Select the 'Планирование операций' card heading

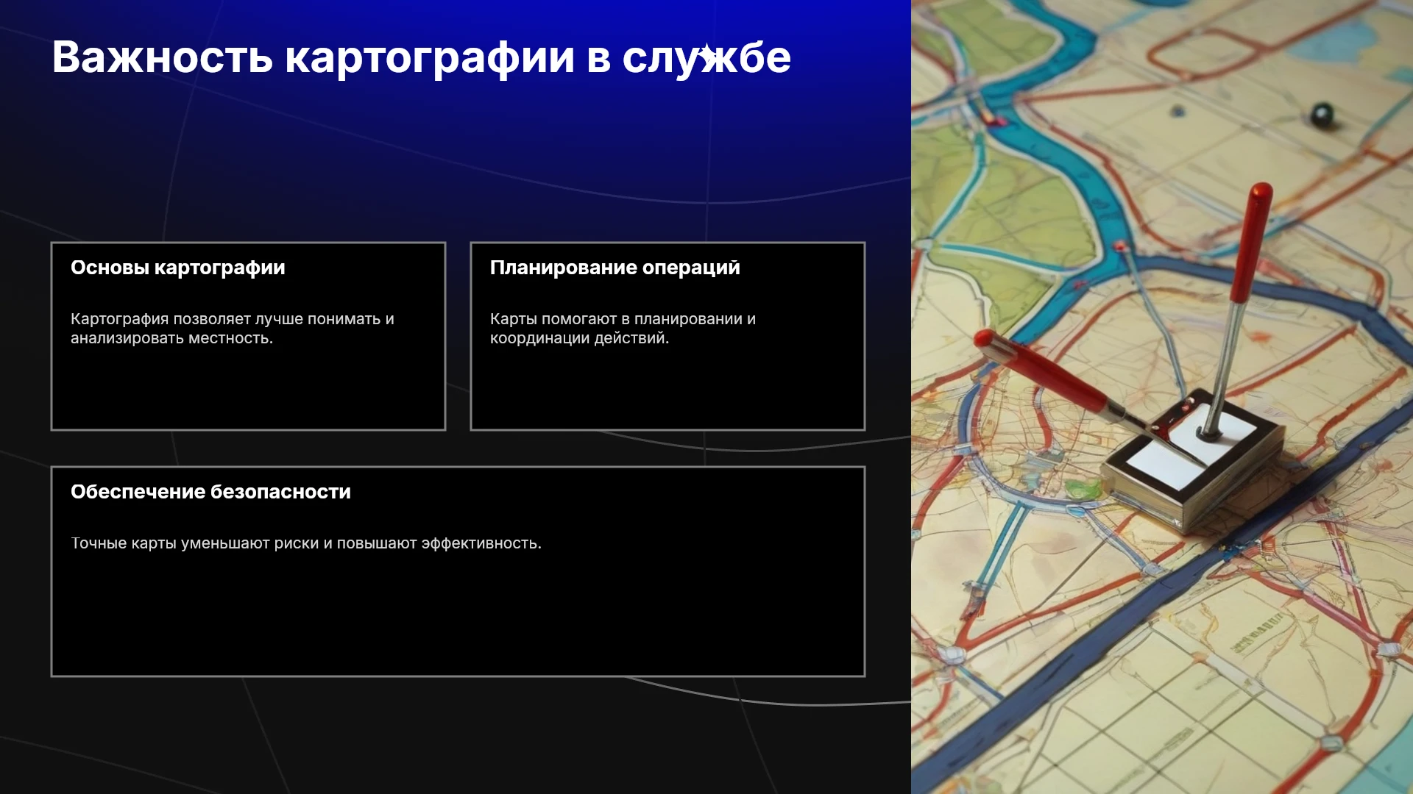[x=615, y=268]
